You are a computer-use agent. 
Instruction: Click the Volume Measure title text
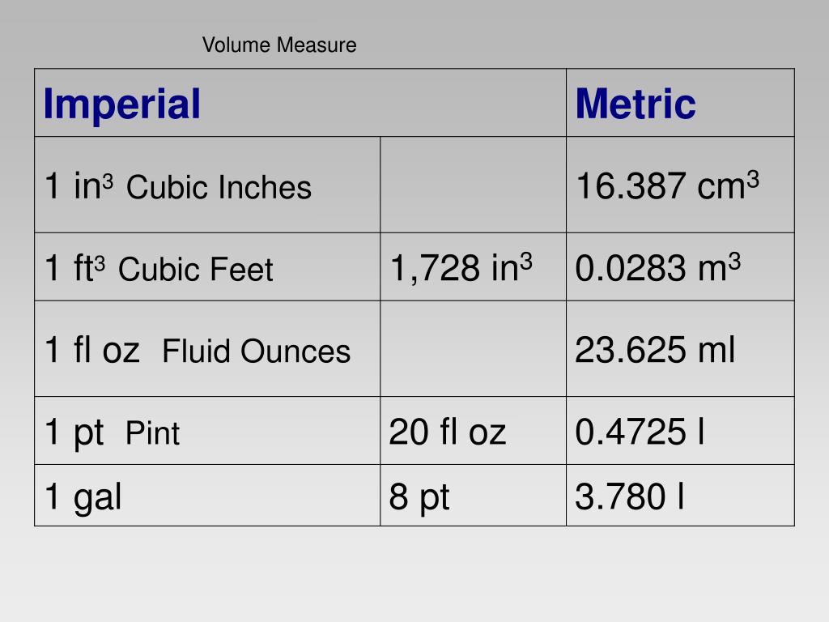point(279,45)
